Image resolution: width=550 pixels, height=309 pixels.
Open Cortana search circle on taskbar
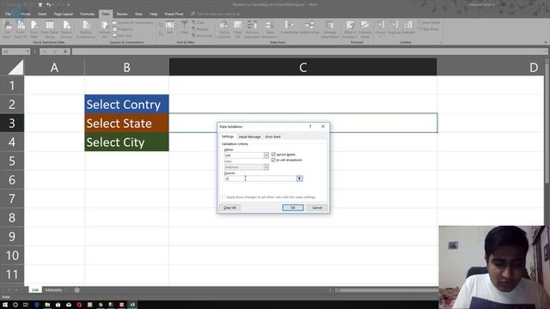[x=15, y=305]
